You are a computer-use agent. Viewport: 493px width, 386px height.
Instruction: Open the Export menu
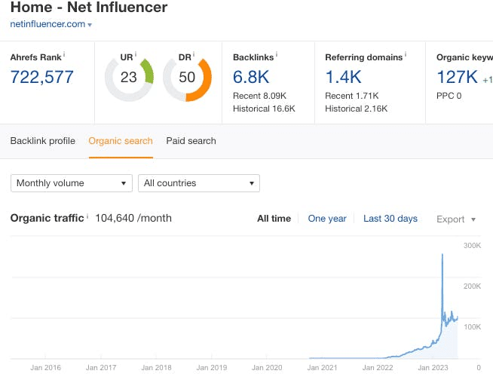coord(456,219)
